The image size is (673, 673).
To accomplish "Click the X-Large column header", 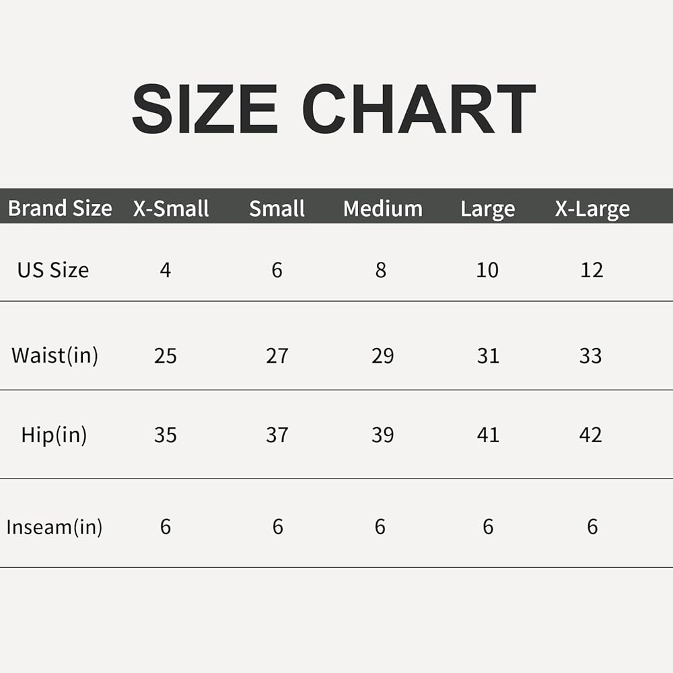I will [592, 209].
